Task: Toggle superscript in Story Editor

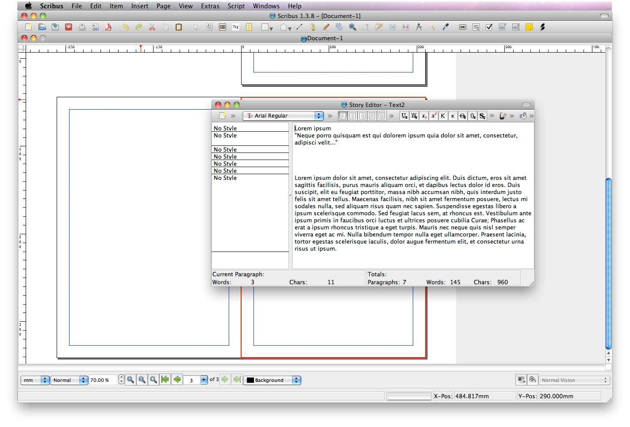Action: [x=434, y=116]
